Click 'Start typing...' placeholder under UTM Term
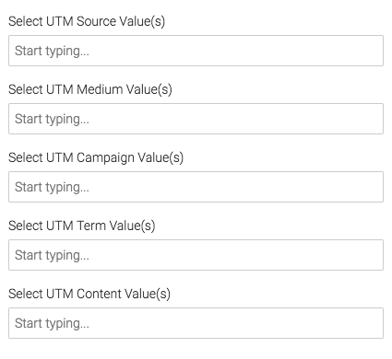The height and width of the screenshot is (359, 392). (52, 256)
